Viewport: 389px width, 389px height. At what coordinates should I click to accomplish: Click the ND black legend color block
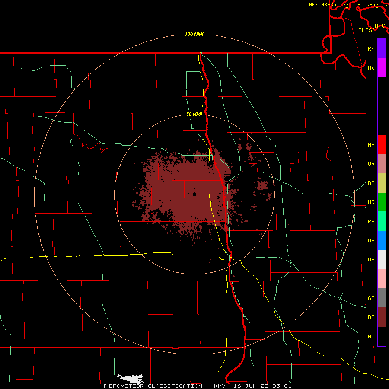click(x=382, y=336)
